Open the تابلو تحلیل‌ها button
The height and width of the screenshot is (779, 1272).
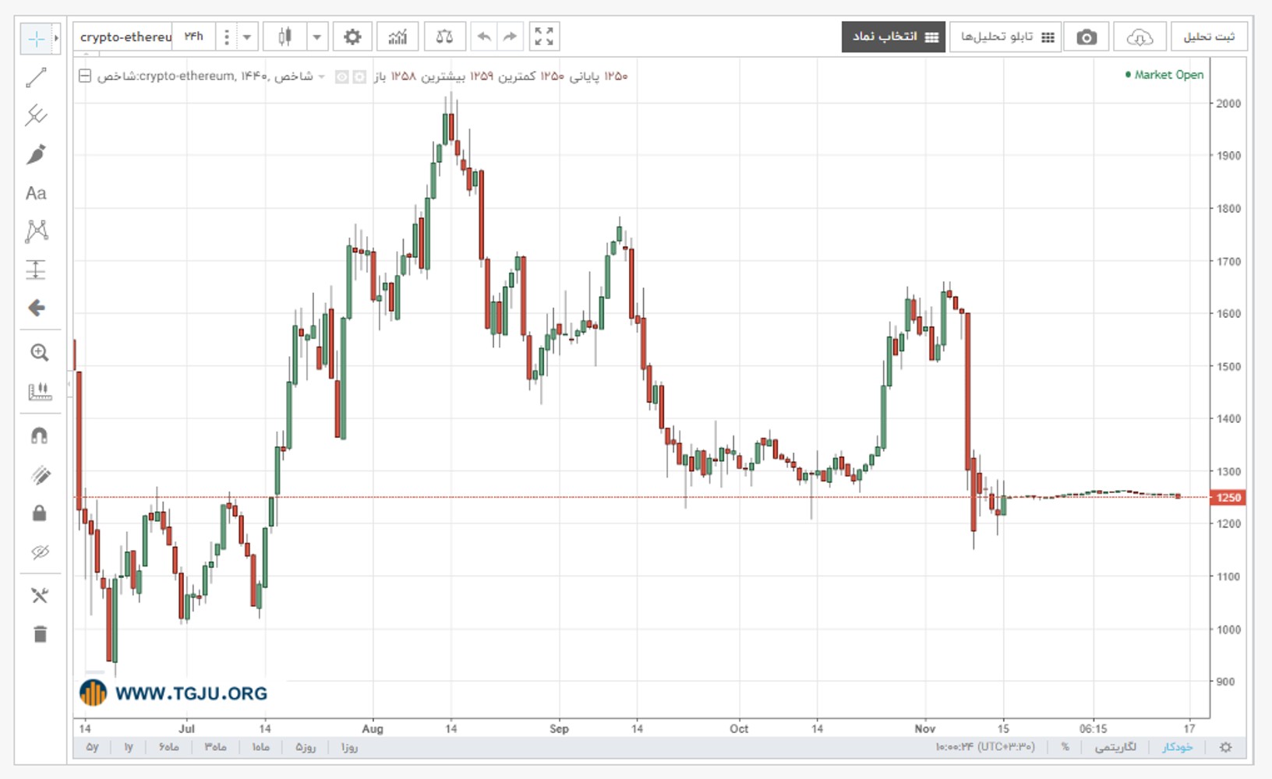point(1005,37)
